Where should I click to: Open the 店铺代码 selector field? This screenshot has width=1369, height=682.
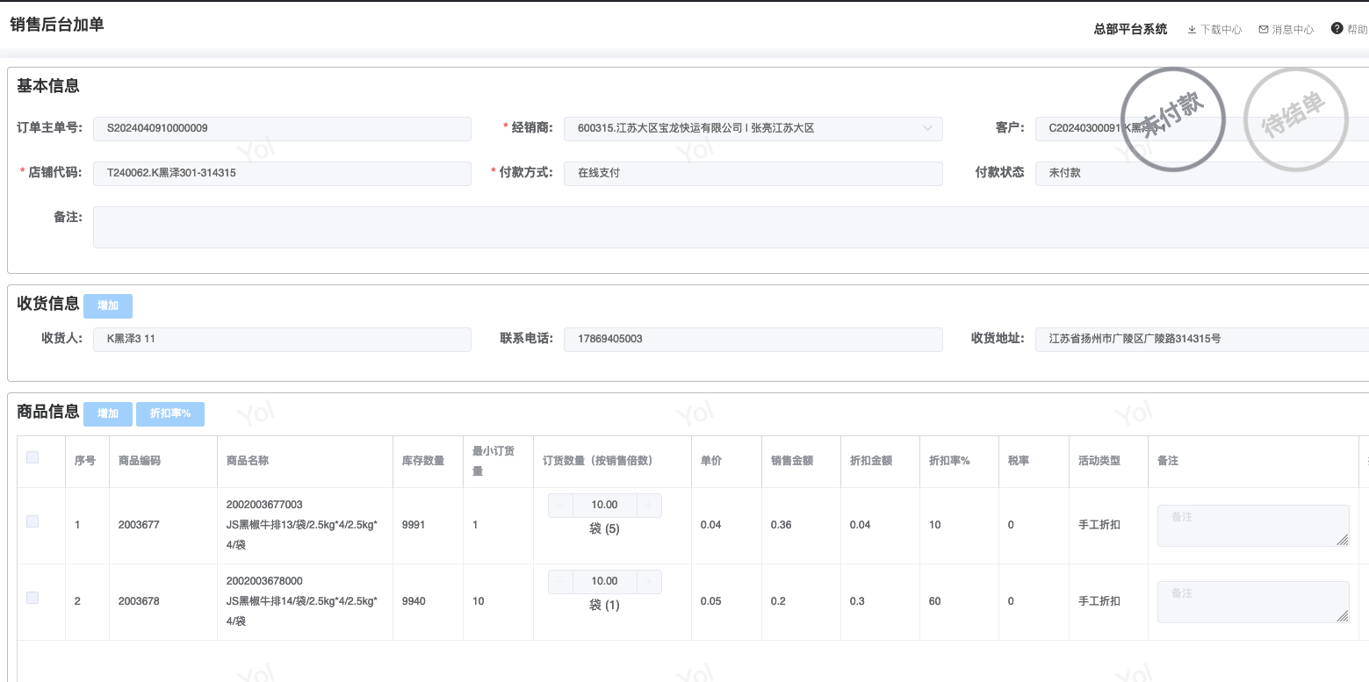coord(282,174)
